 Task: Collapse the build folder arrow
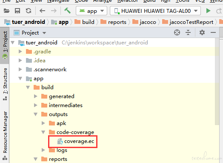click(28, 87)
